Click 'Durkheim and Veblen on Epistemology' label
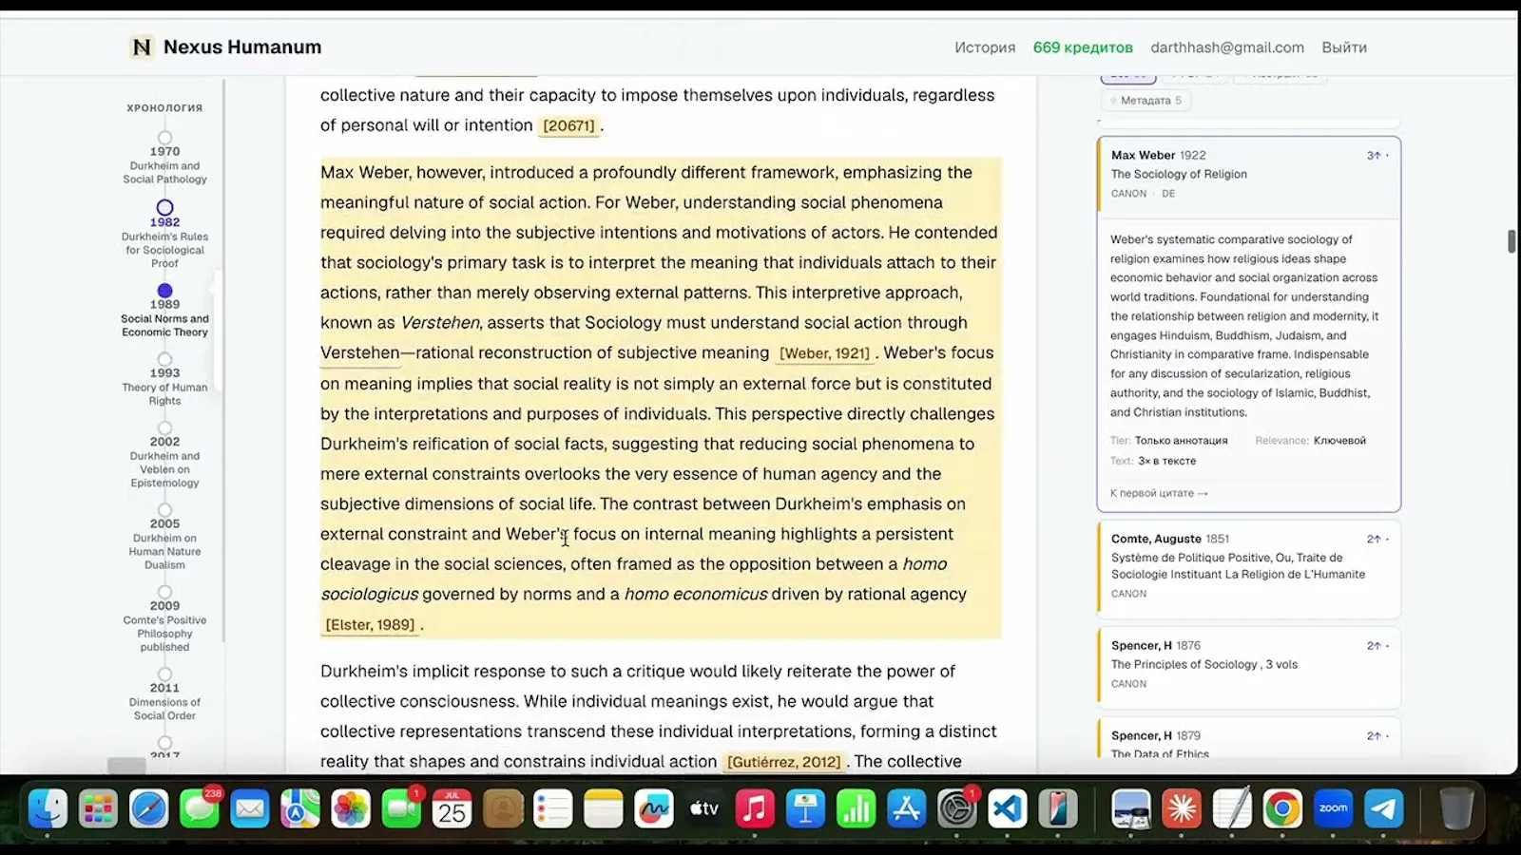The height and width of the screenshot is (855, 1521). coord(164,469)
